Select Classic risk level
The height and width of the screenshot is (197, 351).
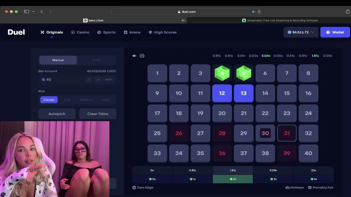[49, 100]
